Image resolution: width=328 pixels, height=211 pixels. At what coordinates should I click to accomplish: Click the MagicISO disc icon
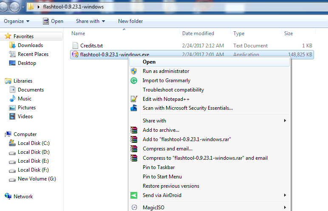click(x=134, y=207)
